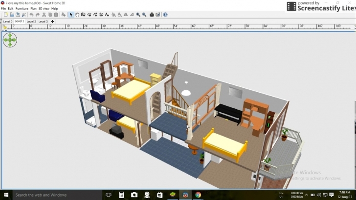Screen dimensions: 356x200
Task: Open the File menu
Action: click(3, 8)
